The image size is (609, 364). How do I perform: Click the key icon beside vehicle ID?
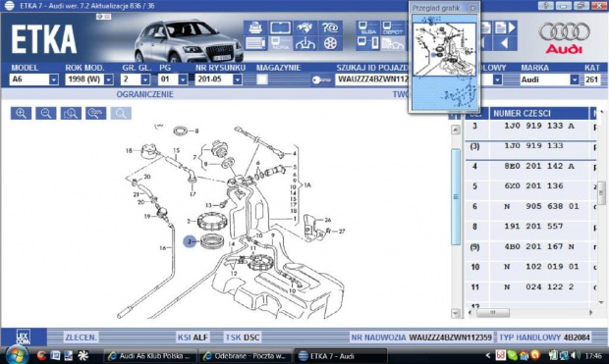(x=321, y=79)
